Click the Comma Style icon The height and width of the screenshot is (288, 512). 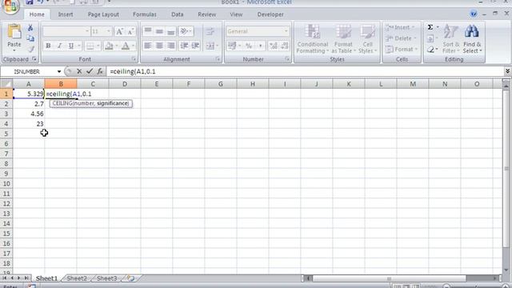[260, 46]
